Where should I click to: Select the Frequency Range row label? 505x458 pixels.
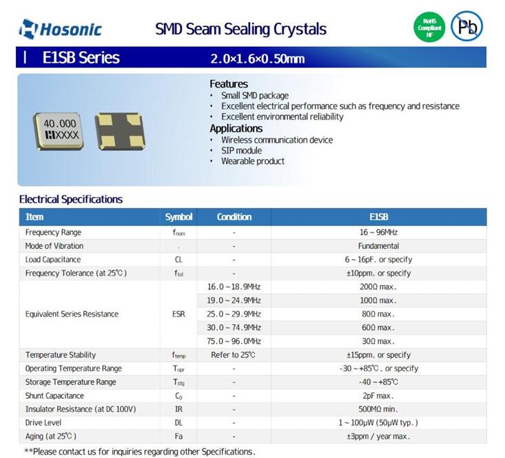click(53, 232)
